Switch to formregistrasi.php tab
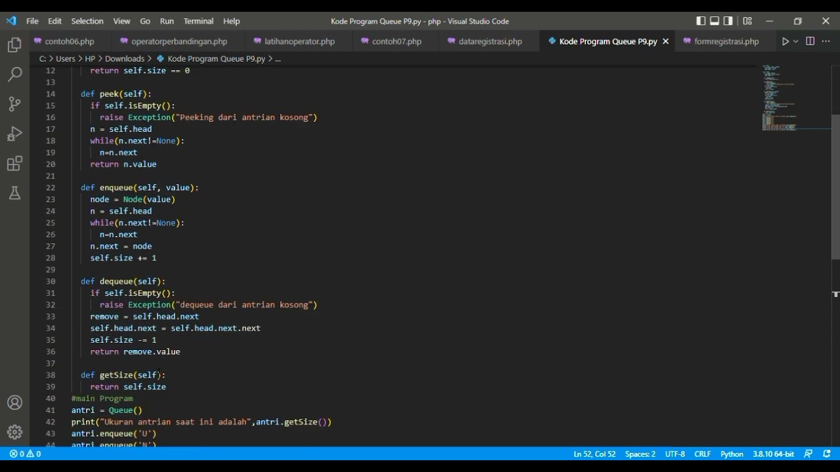This screenshot has height=472, width=840. (726, 41)
